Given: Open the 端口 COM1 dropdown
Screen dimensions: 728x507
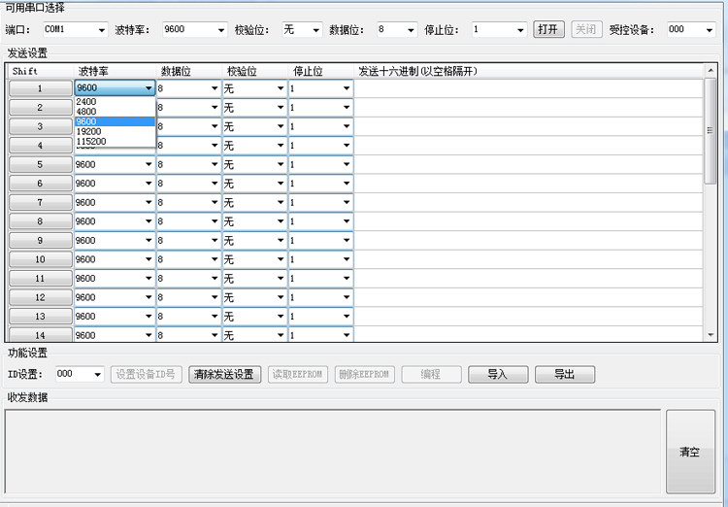Looking at the screenshot, I should tap(75, 30).
